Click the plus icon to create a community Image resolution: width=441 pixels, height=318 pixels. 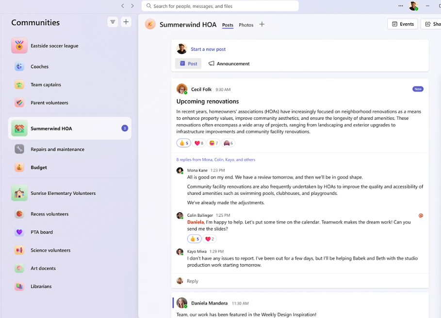[126, 22]
